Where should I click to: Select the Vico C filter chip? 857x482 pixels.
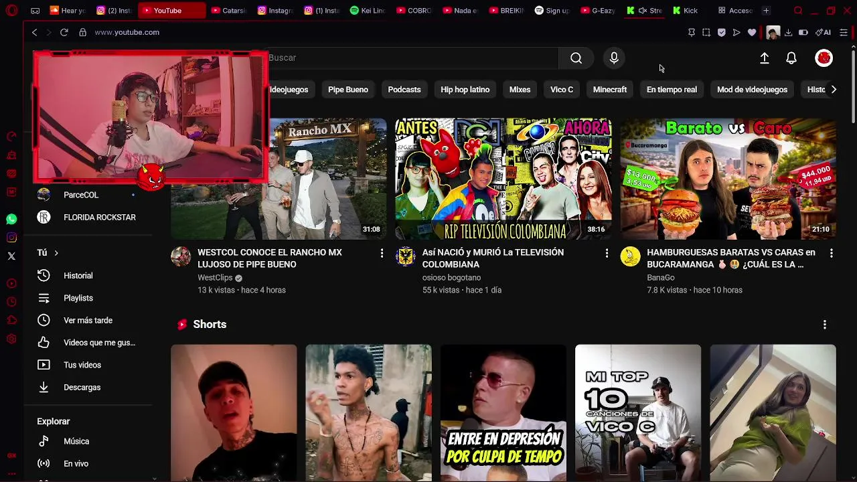click(x=562, y=90)
